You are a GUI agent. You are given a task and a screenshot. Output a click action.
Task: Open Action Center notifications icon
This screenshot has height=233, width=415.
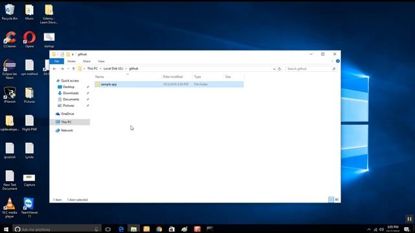pos(407,229)
